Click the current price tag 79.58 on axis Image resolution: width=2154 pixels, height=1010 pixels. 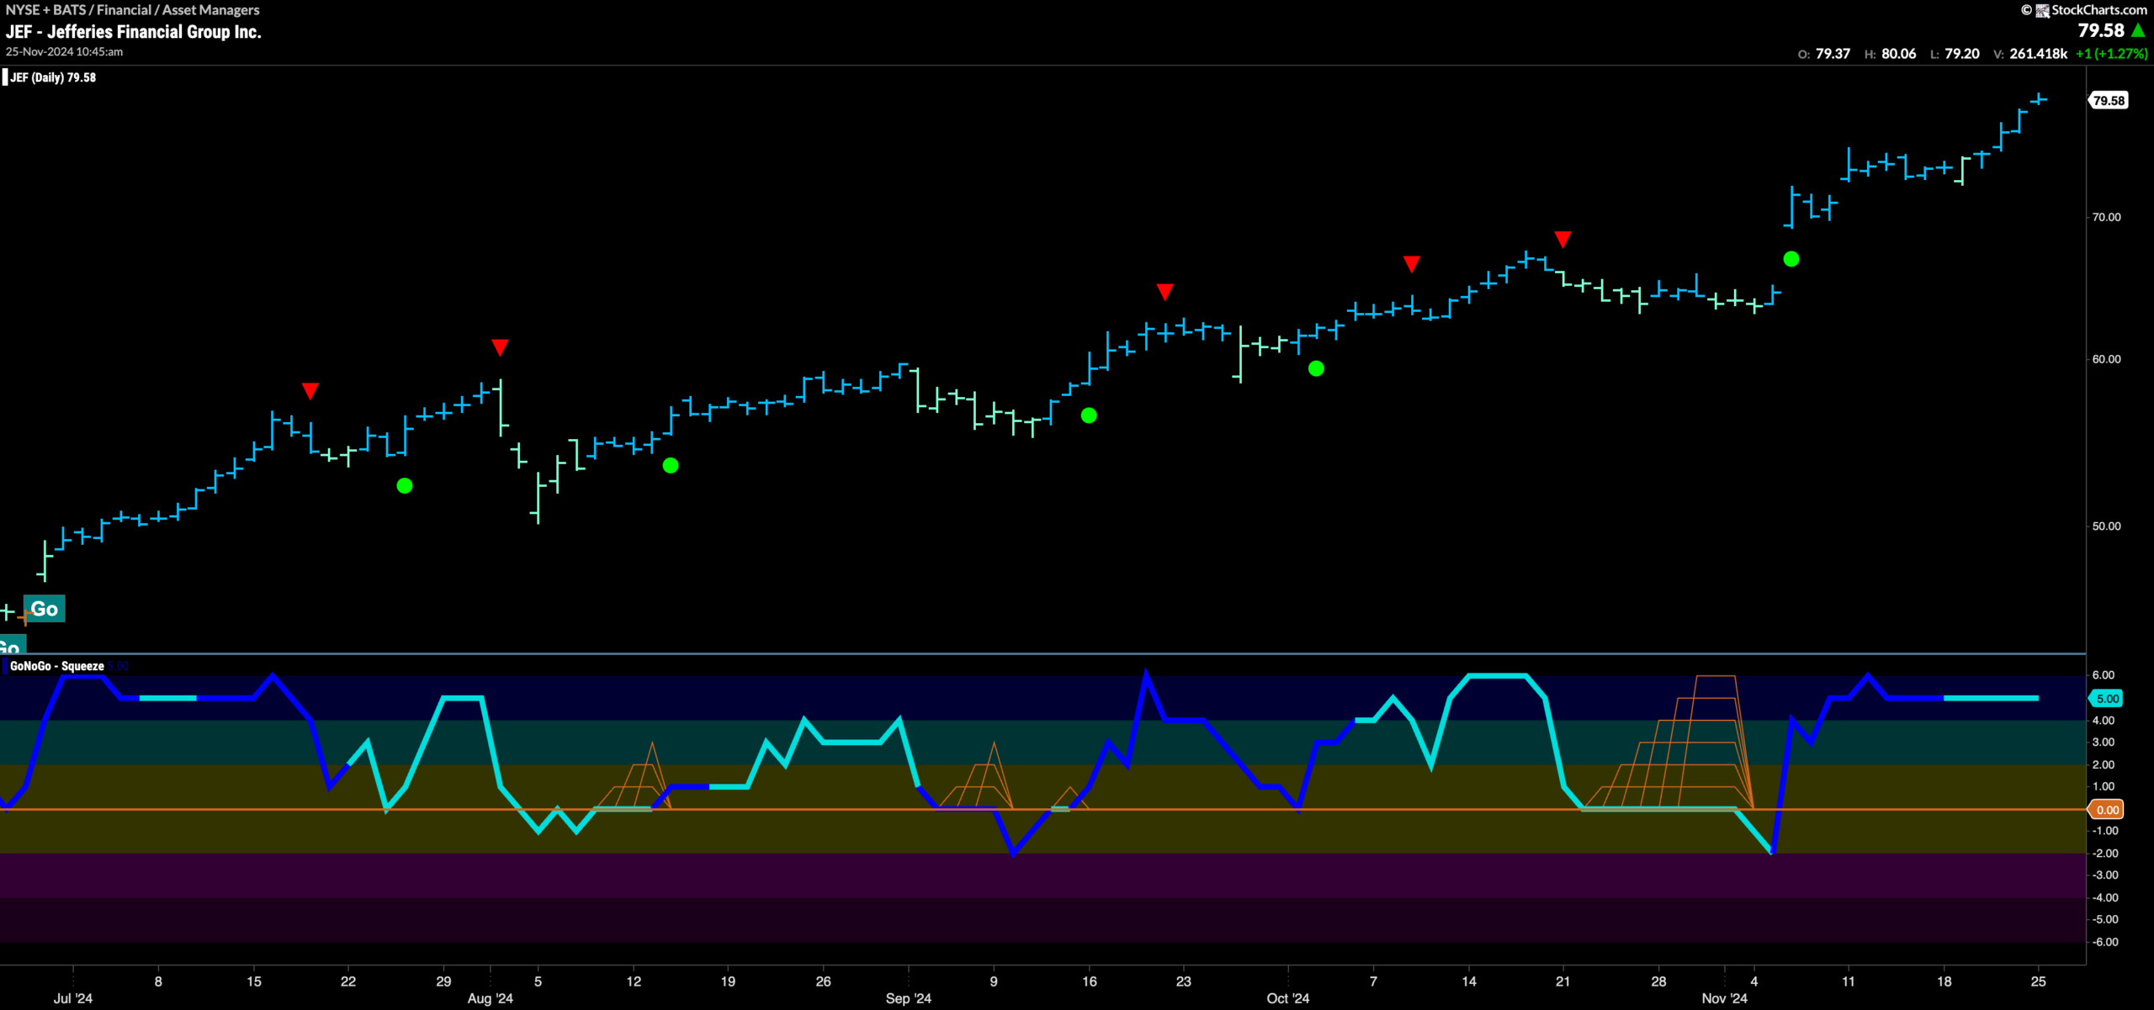tap(2109, 100)
